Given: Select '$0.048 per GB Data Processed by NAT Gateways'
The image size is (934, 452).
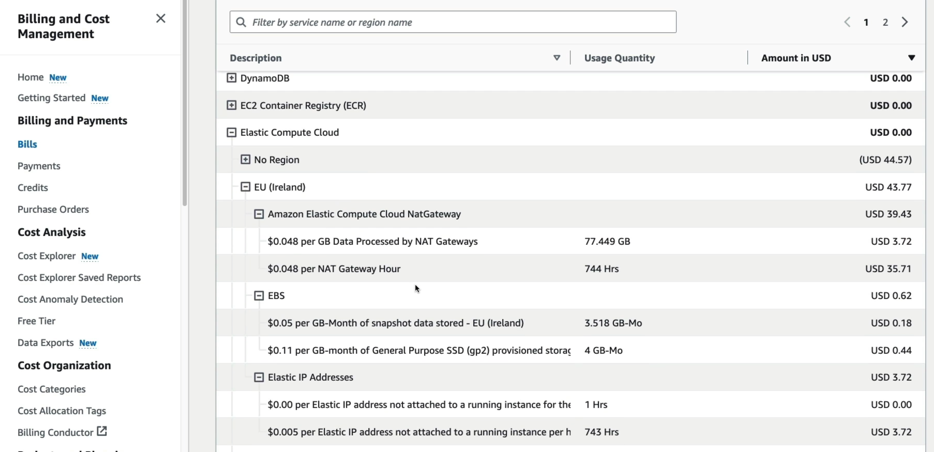Looking at the screenshot, I should coord(373,241).
